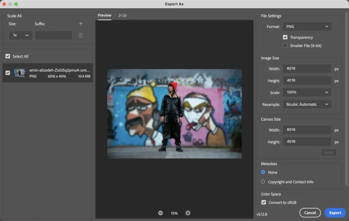Disable Convert to sRGB checkbox
This screenshot has height=221, width=349.
coord(264,202)
